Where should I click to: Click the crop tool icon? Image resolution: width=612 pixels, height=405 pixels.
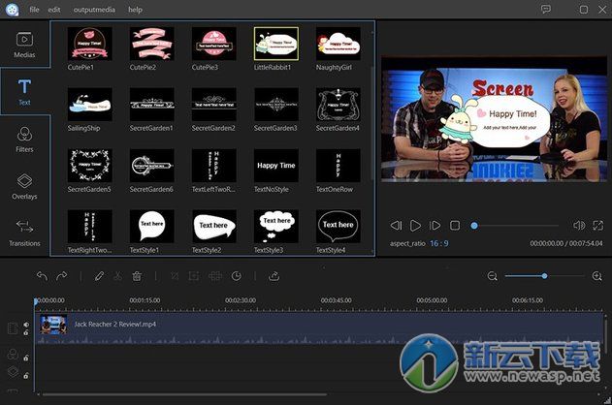(x=175, y=276)
